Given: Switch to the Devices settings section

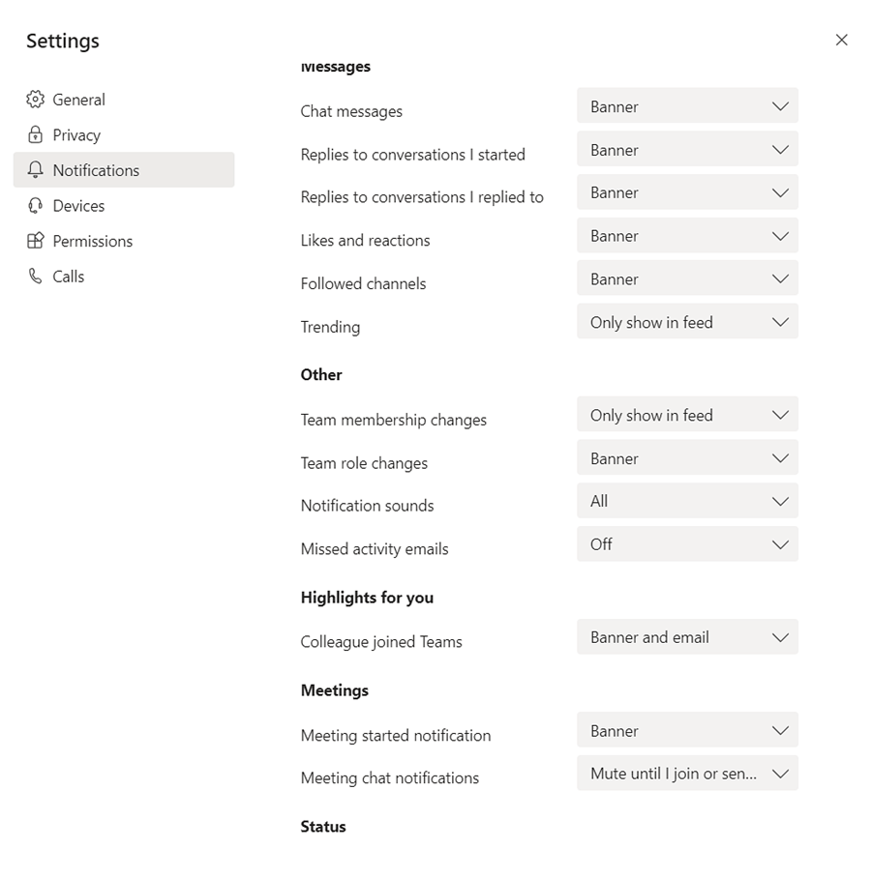Looking at the screenshot, I should [x=82, y=205].
